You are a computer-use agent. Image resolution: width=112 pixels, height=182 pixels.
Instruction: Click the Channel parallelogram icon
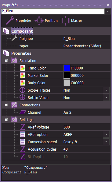[23, 112]
